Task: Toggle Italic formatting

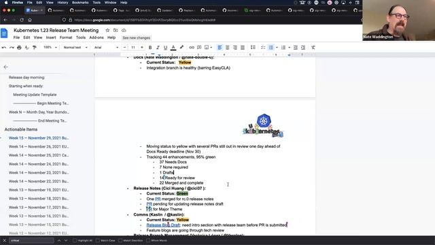Action: [x=158, y=48]
